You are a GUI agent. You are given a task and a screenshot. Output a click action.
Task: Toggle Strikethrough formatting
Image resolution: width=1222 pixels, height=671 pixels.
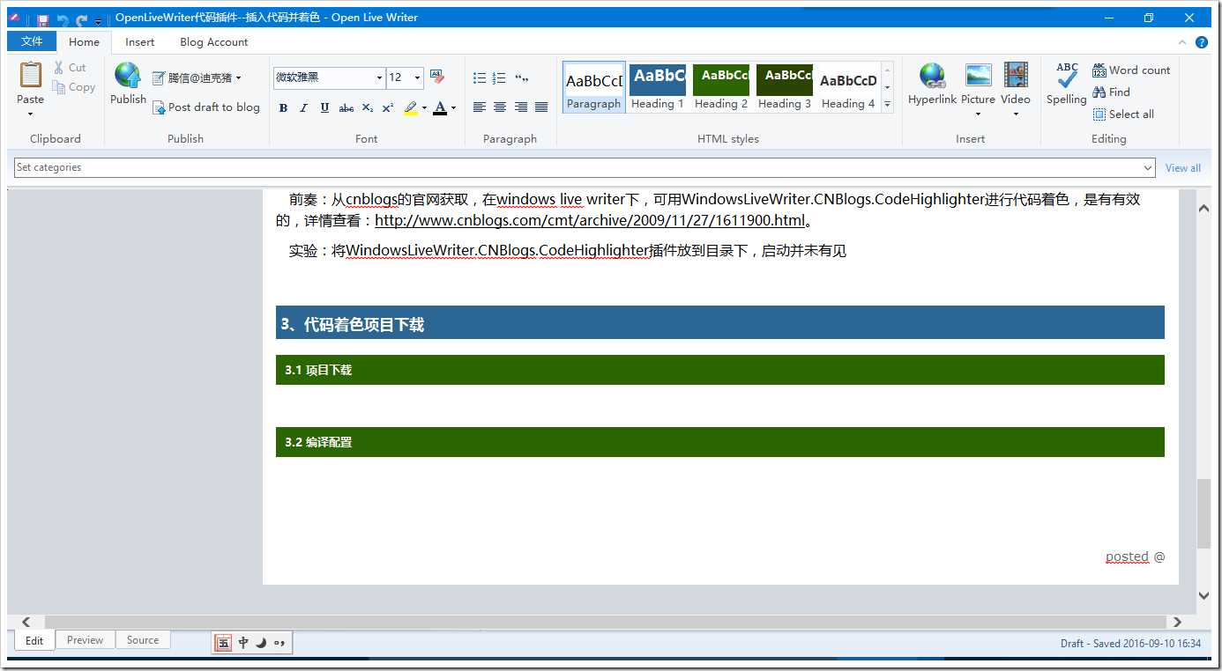coord(346,107)
